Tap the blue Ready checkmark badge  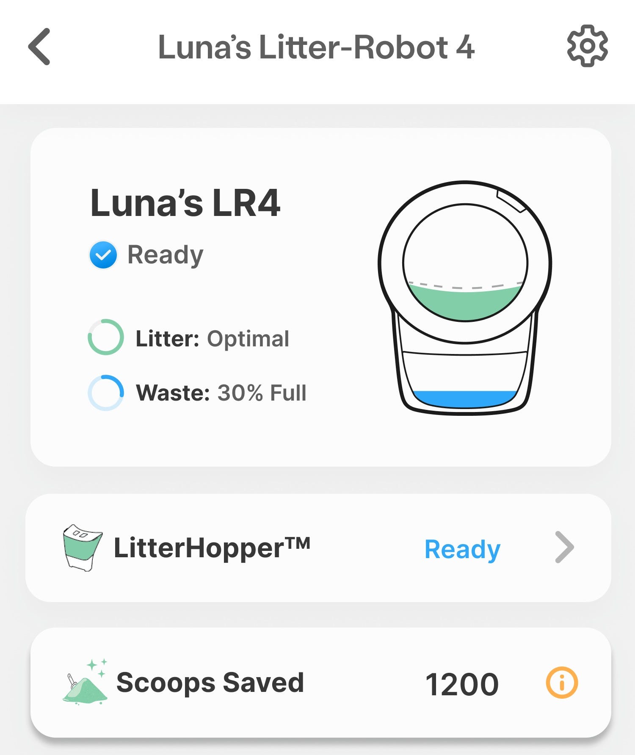click(x=103, y=255)
